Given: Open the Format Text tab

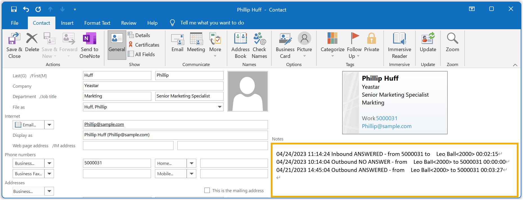Looking at the screenshot, I should coord(97,23).
